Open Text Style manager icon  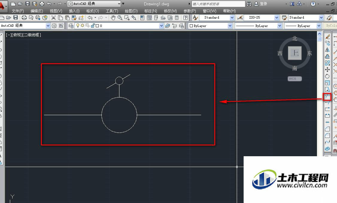[x=195, y=18]
